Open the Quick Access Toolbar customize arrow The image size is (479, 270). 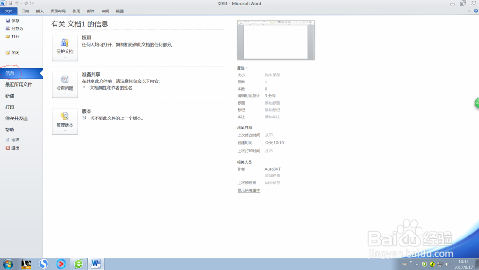(x=33, y=3)
